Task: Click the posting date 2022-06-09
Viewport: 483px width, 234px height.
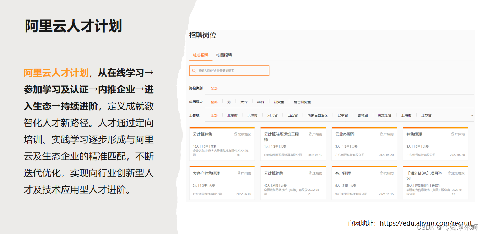Action: tap(244, 194)
